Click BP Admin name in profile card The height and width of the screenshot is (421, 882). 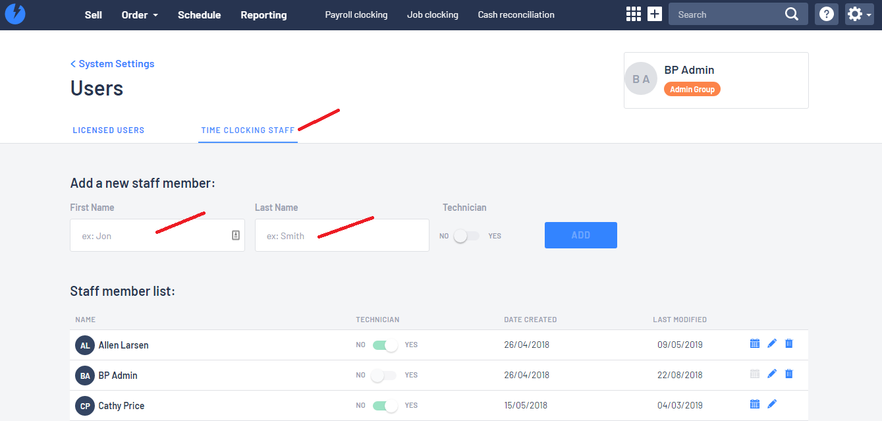tap(689, 70)
